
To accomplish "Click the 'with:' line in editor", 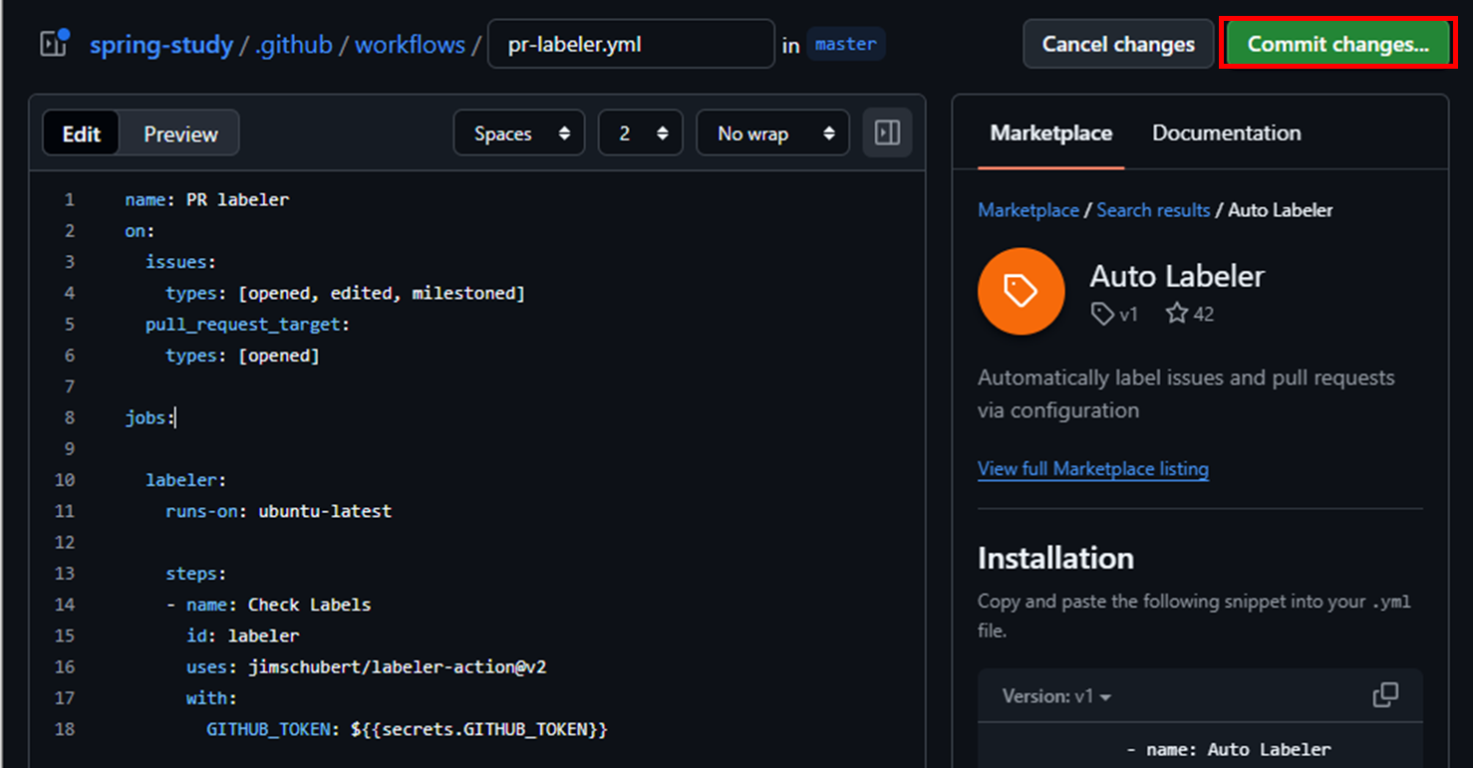I will coord(211,698).
